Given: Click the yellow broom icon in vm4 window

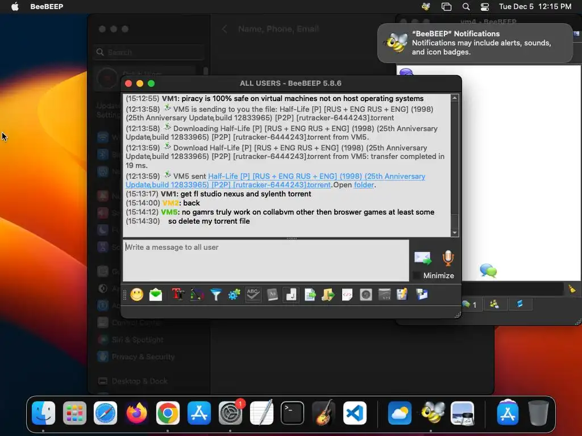Looking at the screenshot, I should (572, 289).
